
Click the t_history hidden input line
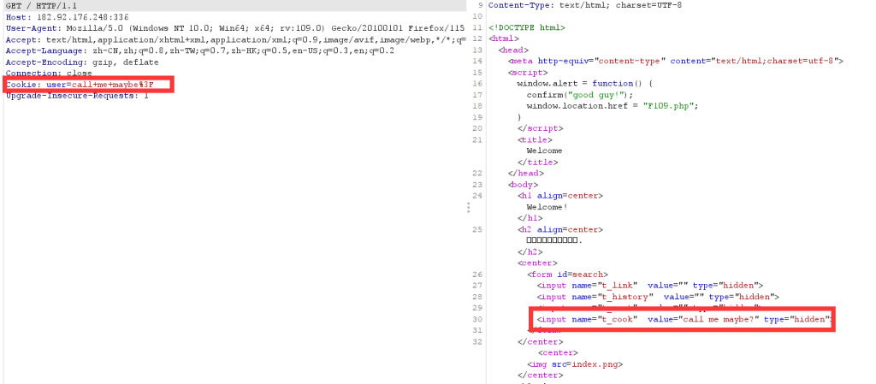(658, 296)
